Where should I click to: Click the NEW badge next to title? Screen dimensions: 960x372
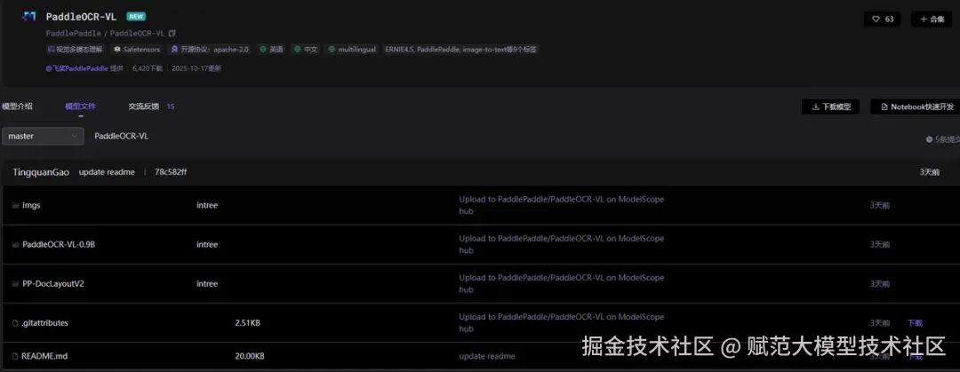(x=136, y=17)
